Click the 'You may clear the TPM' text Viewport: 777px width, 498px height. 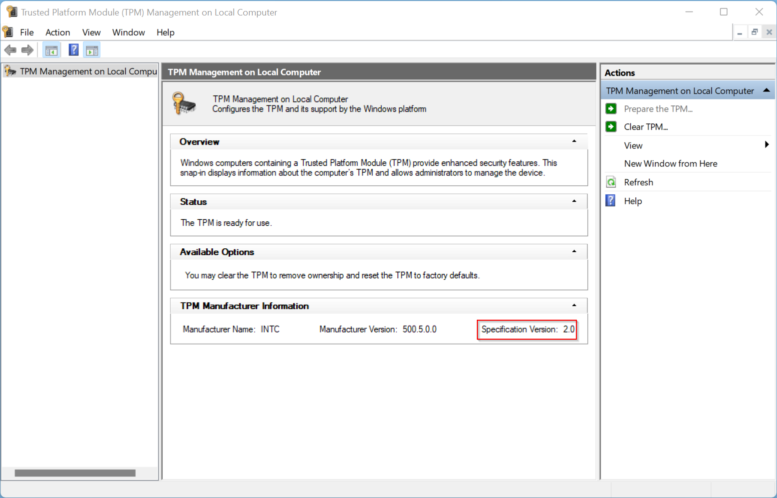click(x=332, y=275)
